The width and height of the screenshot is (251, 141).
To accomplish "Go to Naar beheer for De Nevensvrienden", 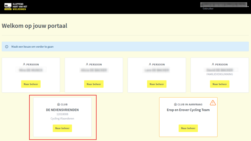I will 62,128.
